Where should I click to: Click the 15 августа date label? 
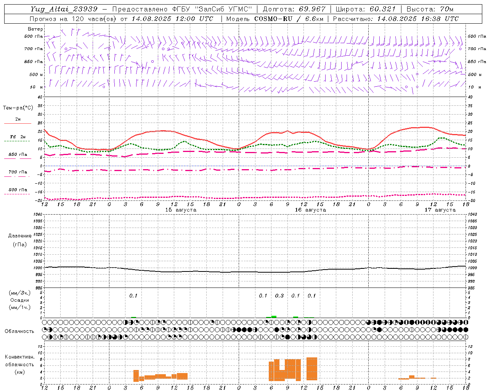pyautogui.click(x=181, y=210)
